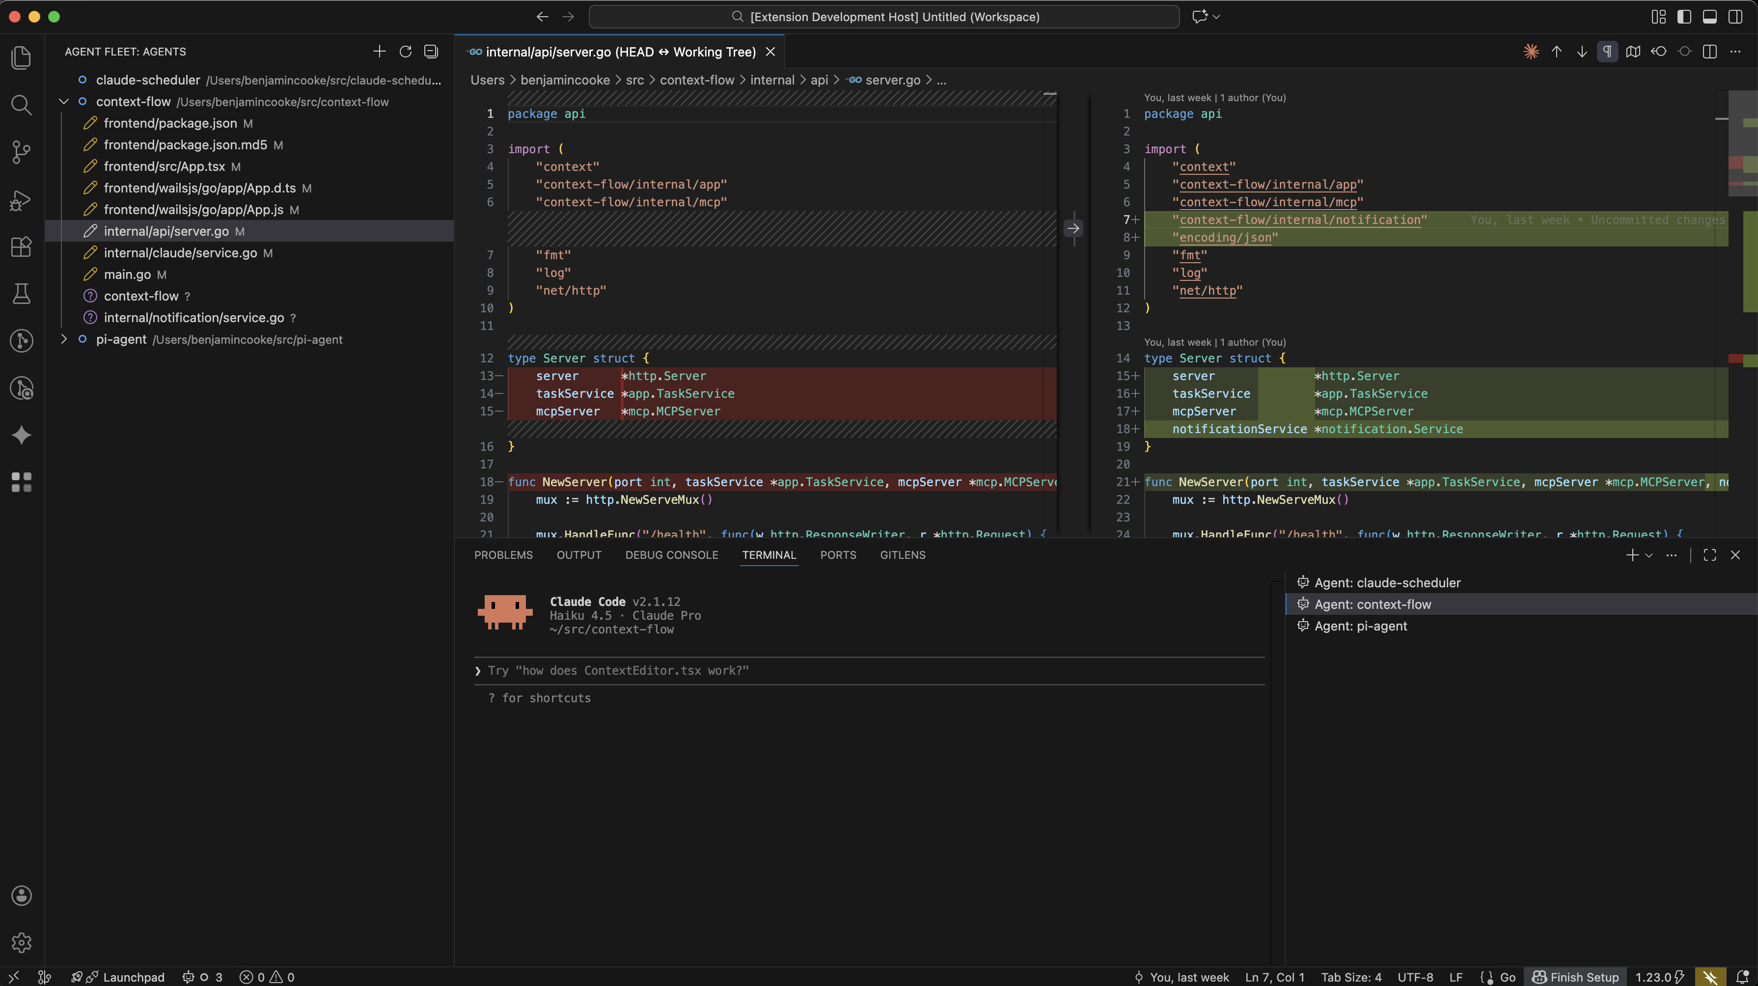Switch to the GITLENS panel tab
The image size is (1758, 986).
pyautogui.click(x=902, y=555)
